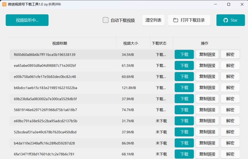
Task: Enable the 自动下载视频 checkbox
Action: pyautogui.click(x=106, y=20)
